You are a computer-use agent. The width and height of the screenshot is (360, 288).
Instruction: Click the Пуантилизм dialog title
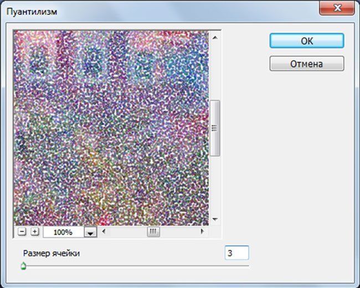click(32, 12)
